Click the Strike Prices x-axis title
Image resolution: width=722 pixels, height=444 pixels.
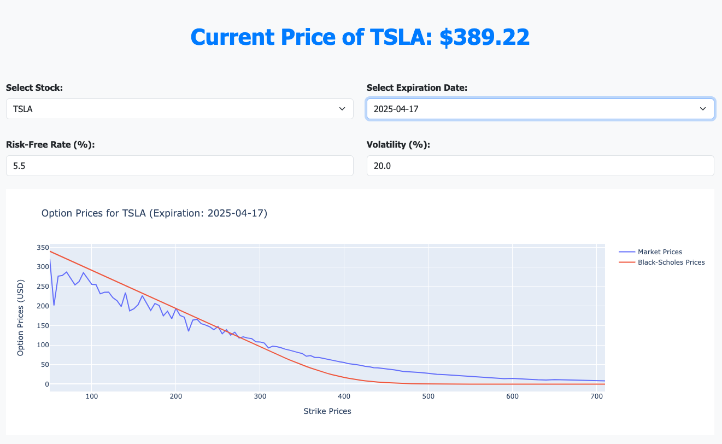[327, 411]
